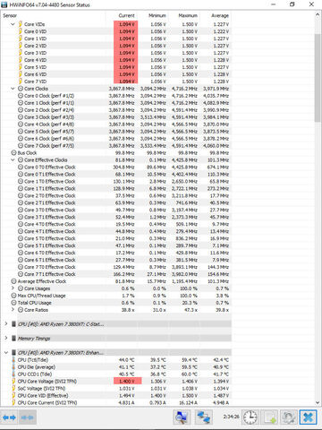Viewport: 322px width, 430px height.
Task: Click the Maximum column header
Action: [x=188, y=15]
